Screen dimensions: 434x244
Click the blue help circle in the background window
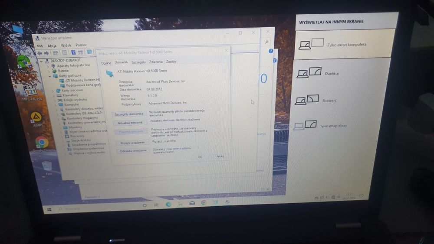(271, 51)
